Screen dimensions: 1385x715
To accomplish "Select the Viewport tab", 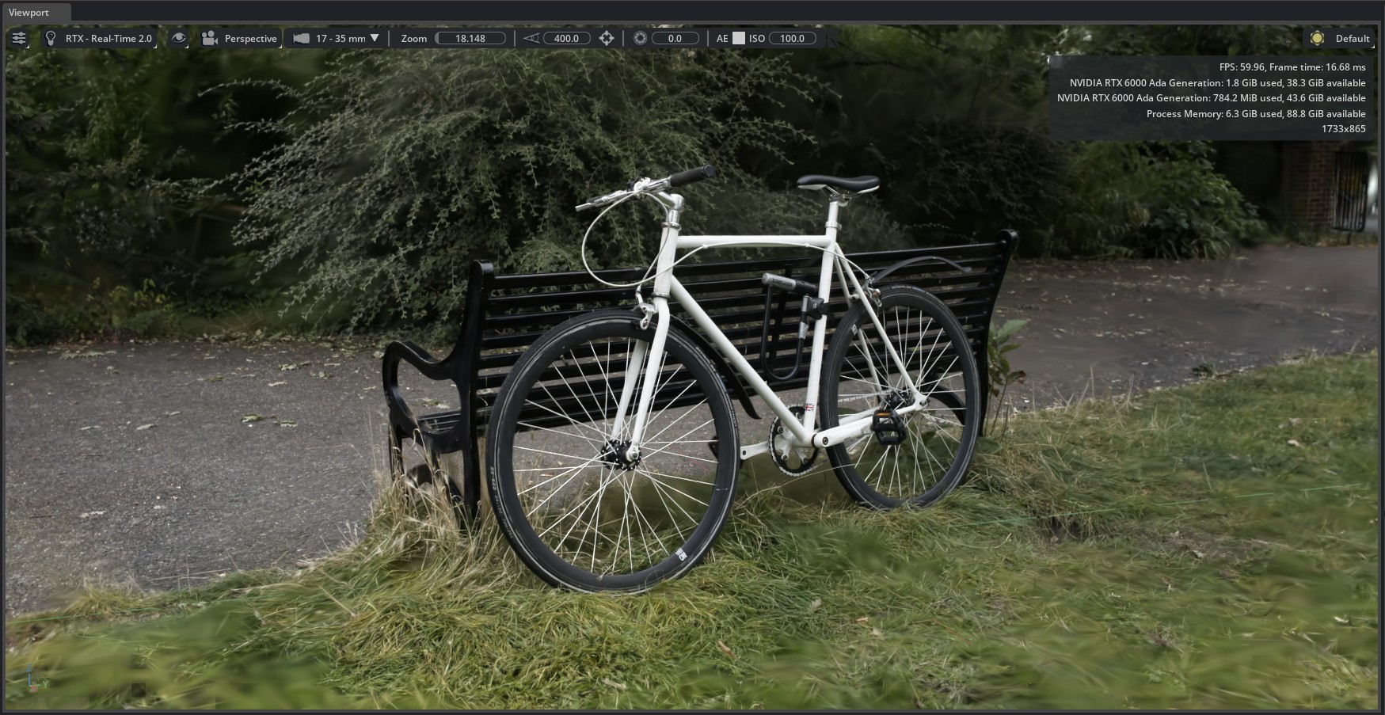I will [29, 13].
